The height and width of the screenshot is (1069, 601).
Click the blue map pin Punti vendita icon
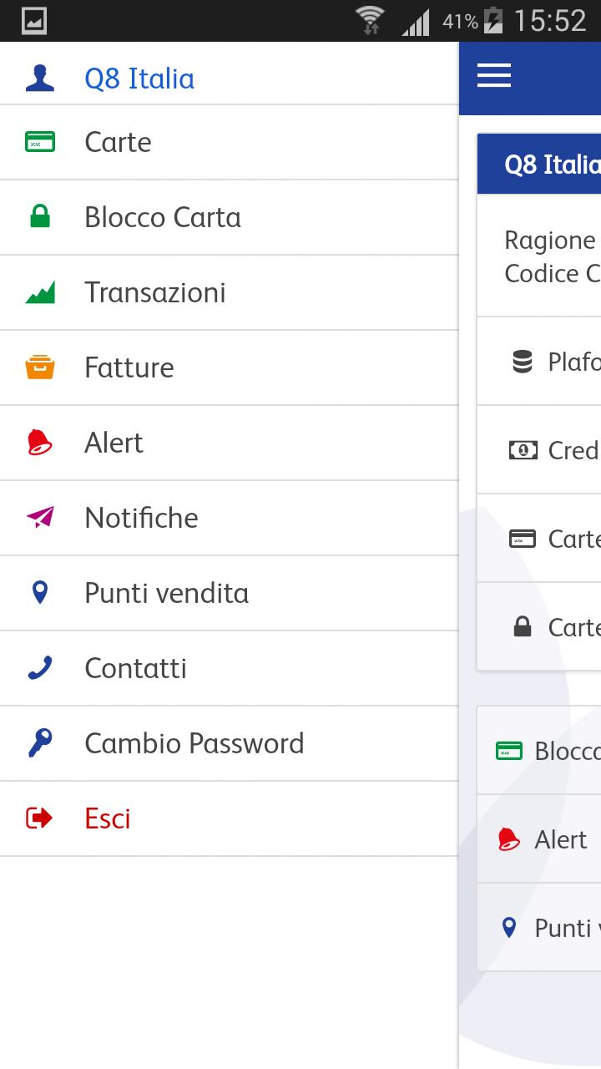click(40, 593)
